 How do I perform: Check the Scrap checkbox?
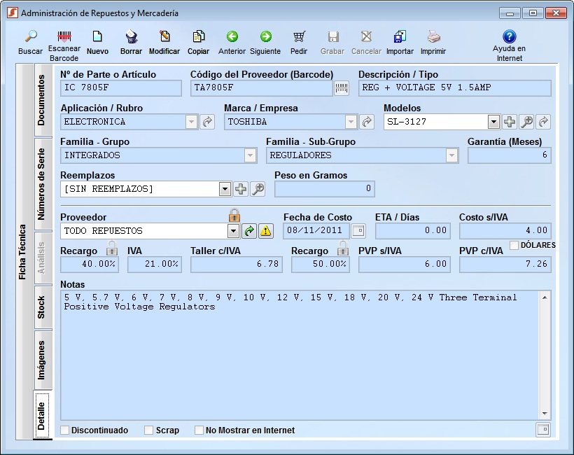pyautogui.click(x=148, y=430)
